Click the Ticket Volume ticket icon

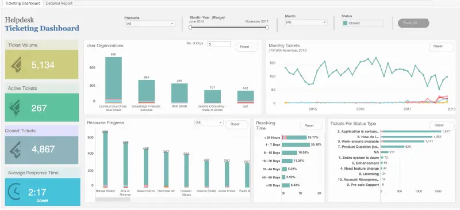(x=17, y=64)
